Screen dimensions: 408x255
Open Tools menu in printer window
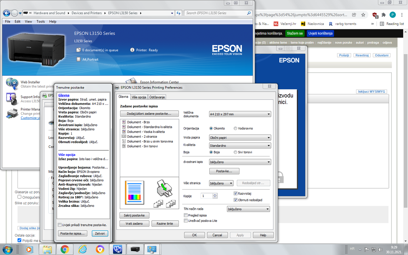coord(40,22)
